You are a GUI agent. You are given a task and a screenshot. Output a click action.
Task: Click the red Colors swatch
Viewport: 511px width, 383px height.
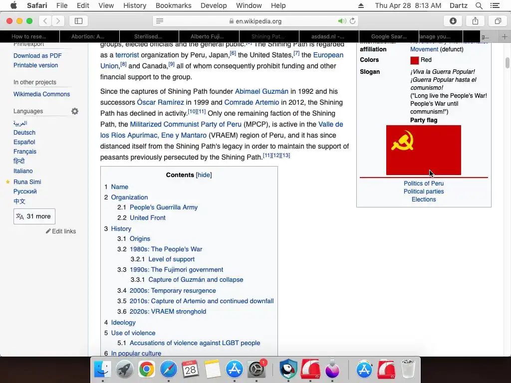click(415, 60)
